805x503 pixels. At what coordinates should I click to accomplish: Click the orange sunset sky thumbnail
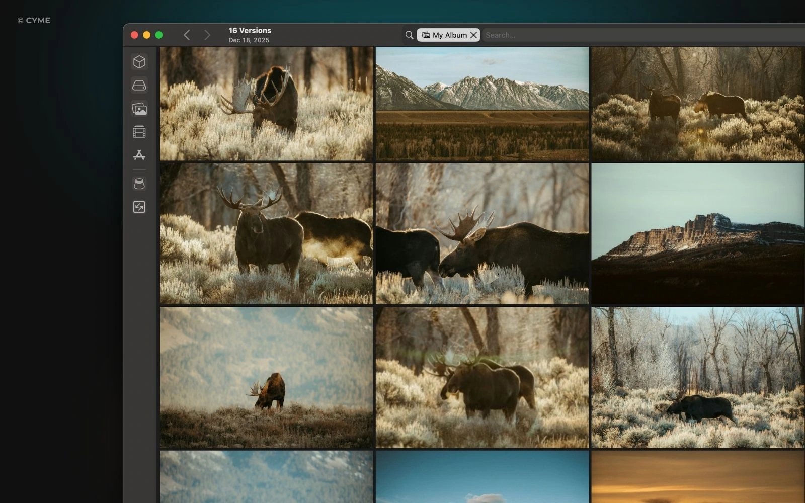[x=697, y=476]
